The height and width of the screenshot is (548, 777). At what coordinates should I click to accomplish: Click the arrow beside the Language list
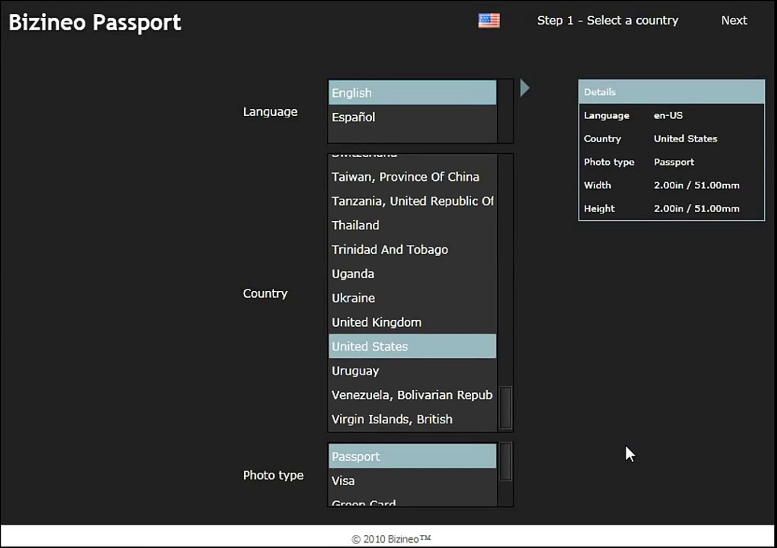pos(525,88)
